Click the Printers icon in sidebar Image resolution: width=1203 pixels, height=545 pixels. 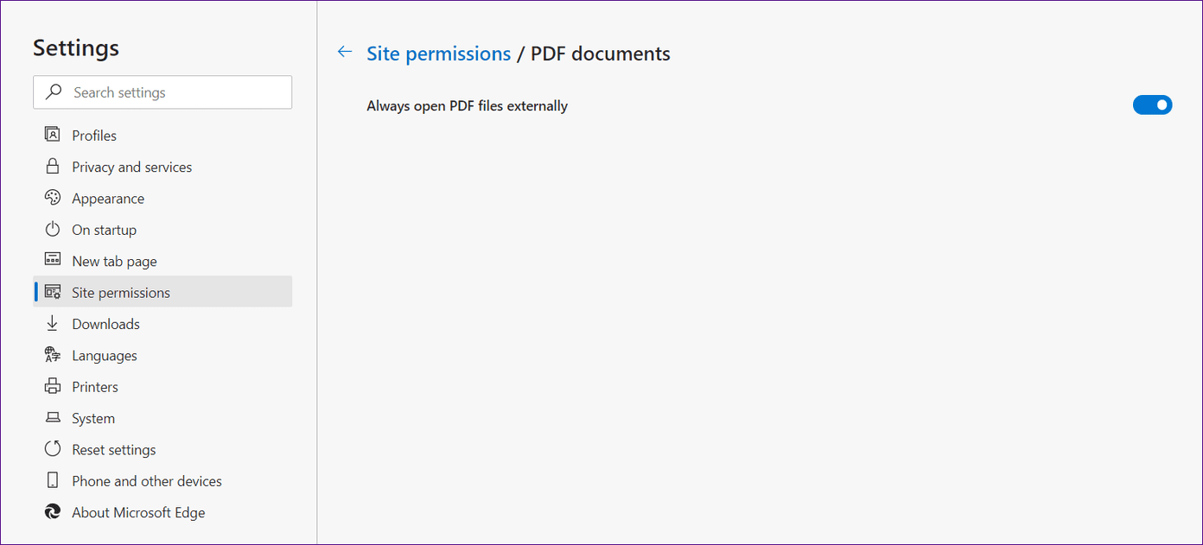pyautogui.click(x=53, y=386)
